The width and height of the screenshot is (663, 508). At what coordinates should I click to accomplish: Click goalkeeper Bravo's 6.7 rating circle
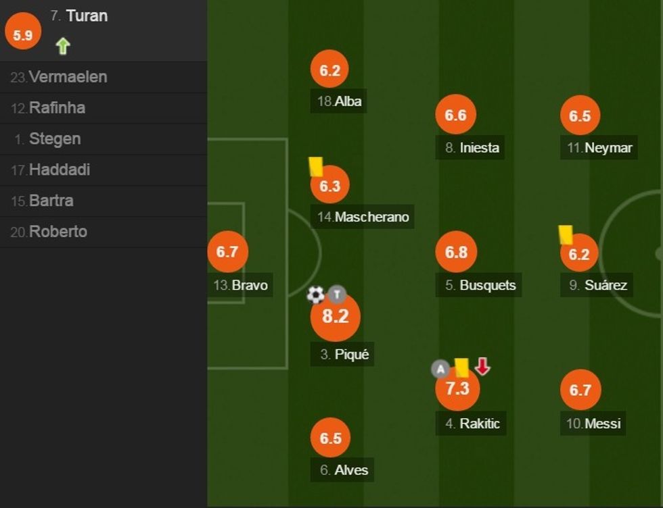click(x=228, y=252)
